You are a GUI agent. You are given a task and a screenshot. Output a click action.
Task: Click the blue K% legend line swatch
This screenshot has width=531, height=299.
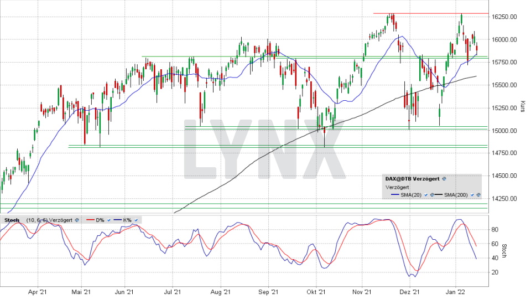pos(117,220)
